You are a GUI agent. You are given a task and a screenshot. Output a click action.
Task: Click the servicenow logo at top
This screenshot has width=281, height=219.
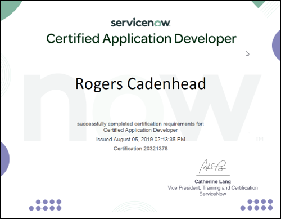[140, 23]
